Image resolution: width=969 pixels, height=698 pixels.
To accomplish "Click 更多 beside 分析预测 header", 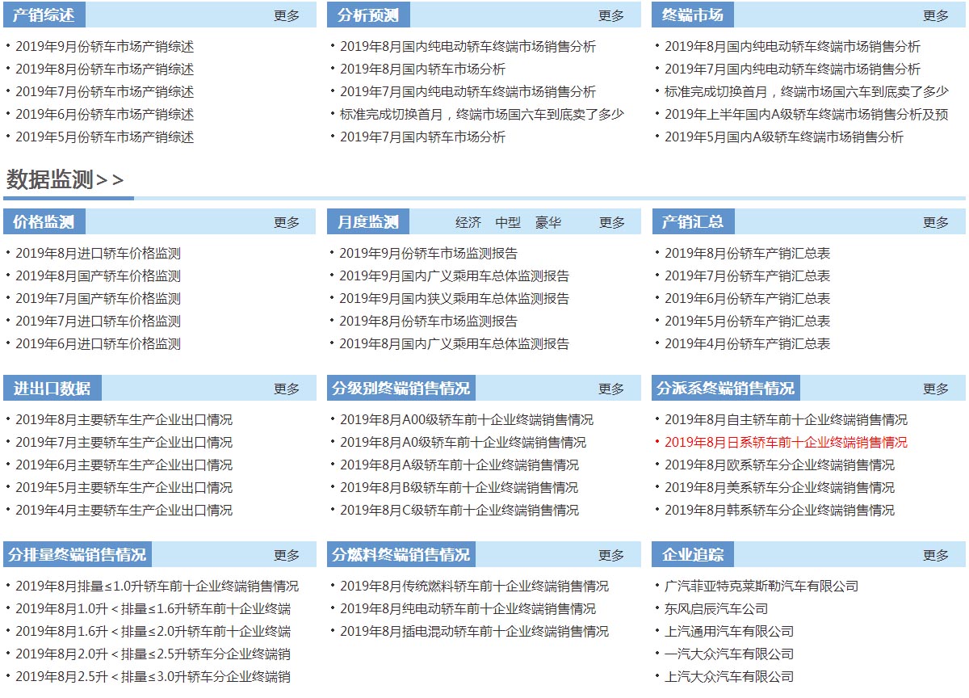I will [610, 15].
